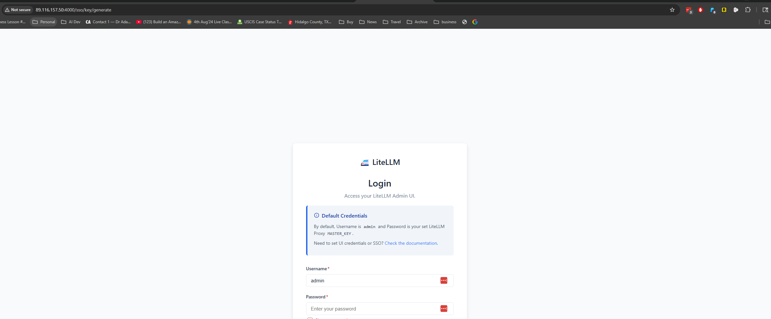Open the browser Extensions puzzle menu
Screen dimensions: 771x319
click(x=748, y=10)
